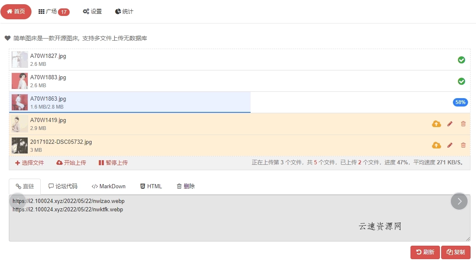Re-upload A70W1419.jpg via the cloud upload icon
The height and width of the screenshot is (265, 476).
(x=436, y=123)
